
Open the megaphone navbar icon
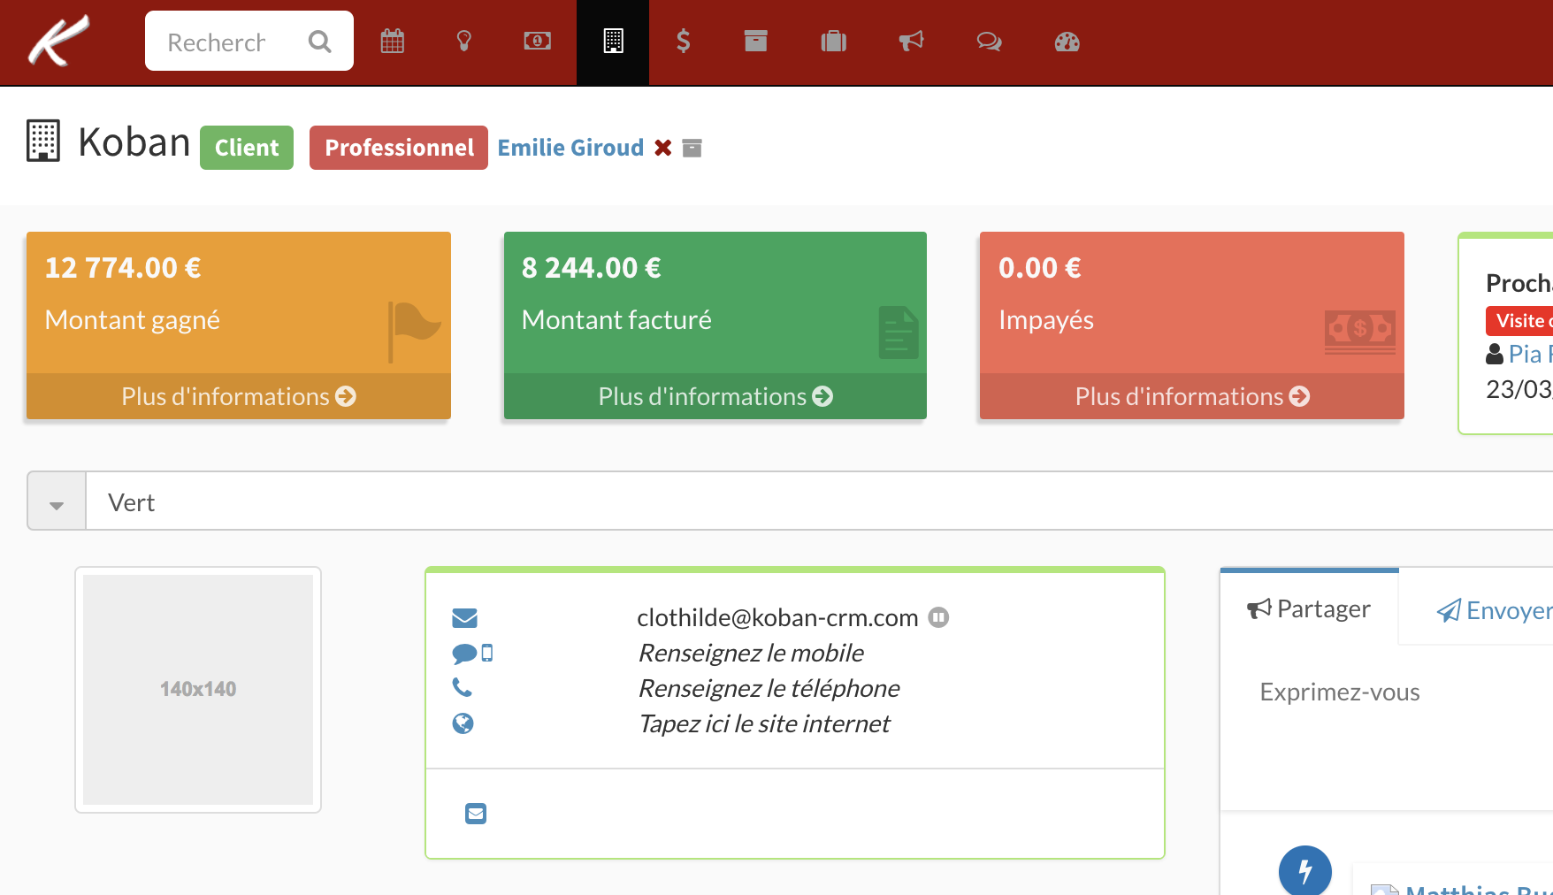(911, 42)
